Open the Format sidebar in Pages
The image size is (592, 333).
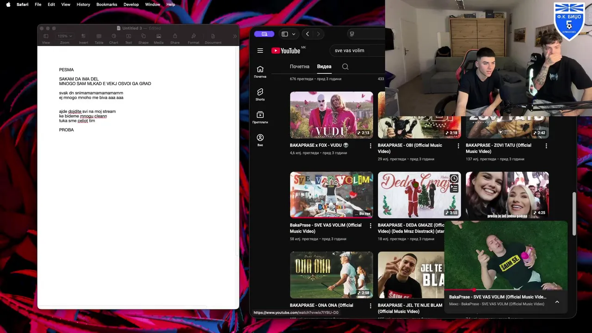click(193, 38)
